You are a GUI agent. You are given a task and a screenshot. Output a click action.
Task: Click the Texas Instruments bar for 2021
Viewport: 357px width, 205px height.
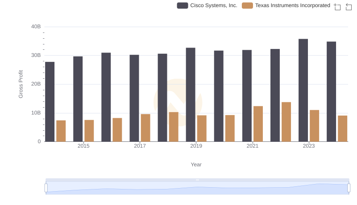[258, 124]
